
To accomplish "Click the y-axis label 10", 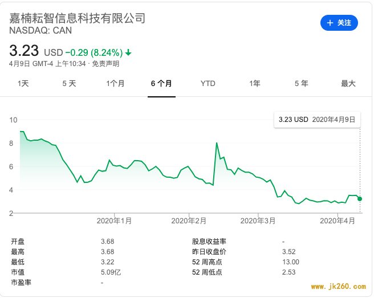I will (x=13, y=120).
